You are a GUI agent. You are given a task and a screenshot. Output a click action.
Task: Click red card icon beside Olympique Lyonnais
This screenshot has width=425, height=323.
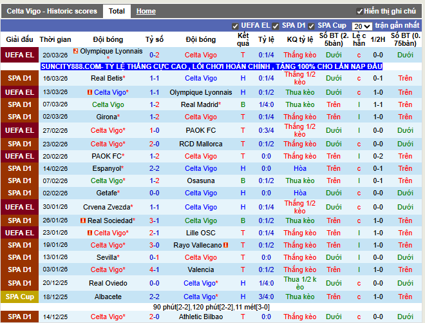point(76,51)
